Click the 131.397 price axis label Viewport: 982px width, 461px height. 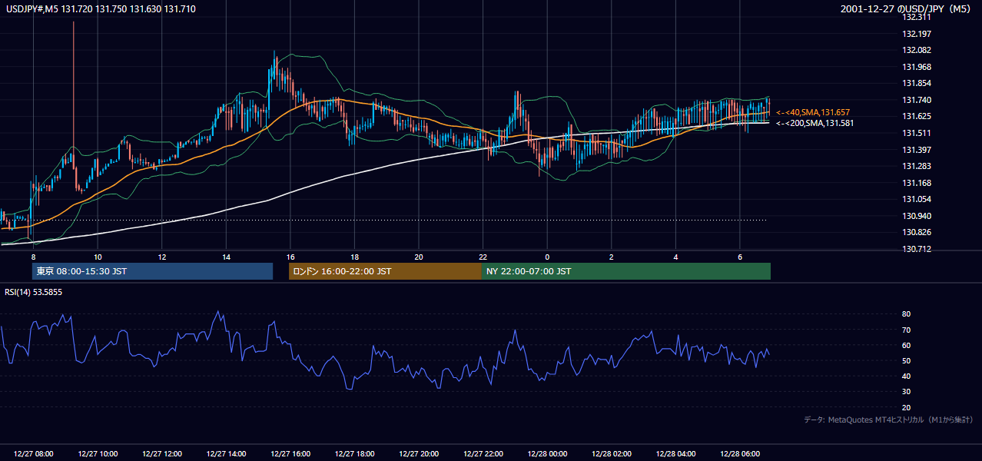point(918,150)
